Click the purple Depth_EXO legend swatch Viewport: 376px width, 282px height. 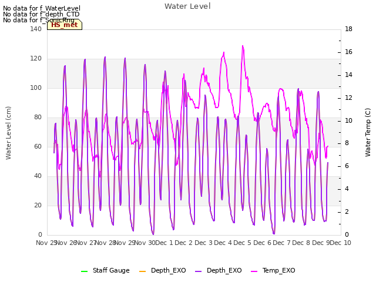[199, 271]
